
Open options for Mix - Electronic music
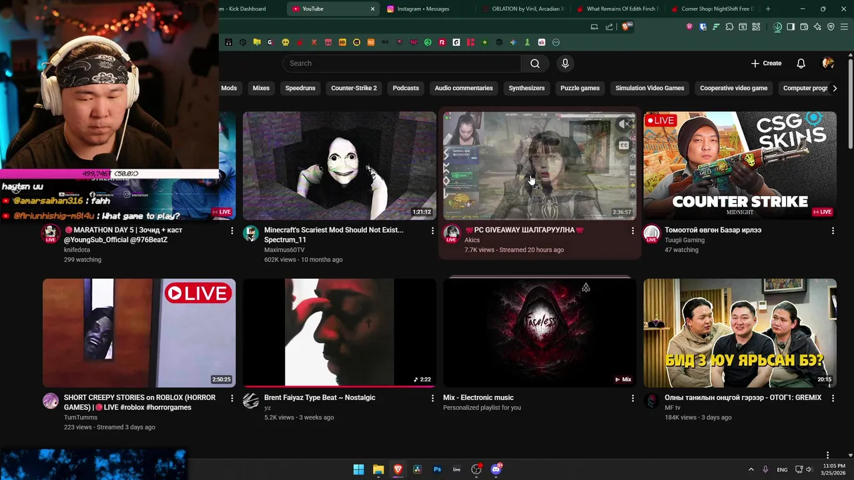click(632, 398)
